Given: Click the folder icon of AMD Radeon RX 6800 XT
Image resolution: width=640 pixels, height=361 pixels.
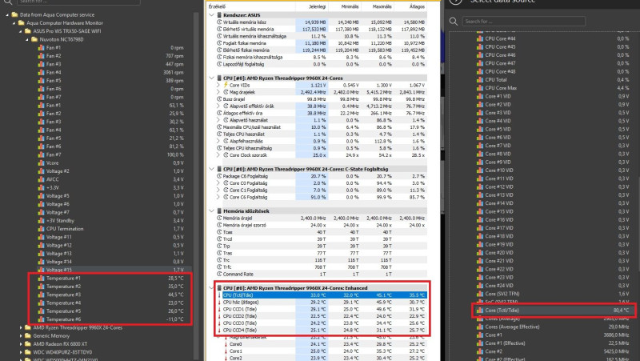Looking at the screenshot, I should tap(28, 344).
